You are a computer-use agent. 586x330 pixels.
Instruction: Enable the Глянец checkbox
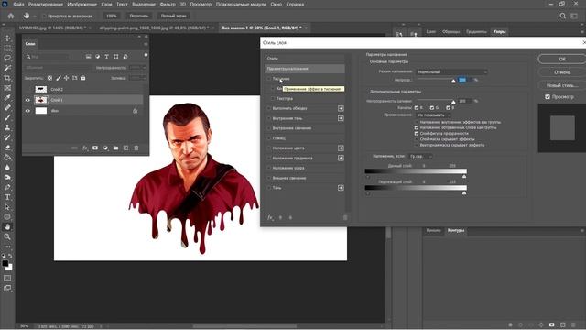pos(268,138)
